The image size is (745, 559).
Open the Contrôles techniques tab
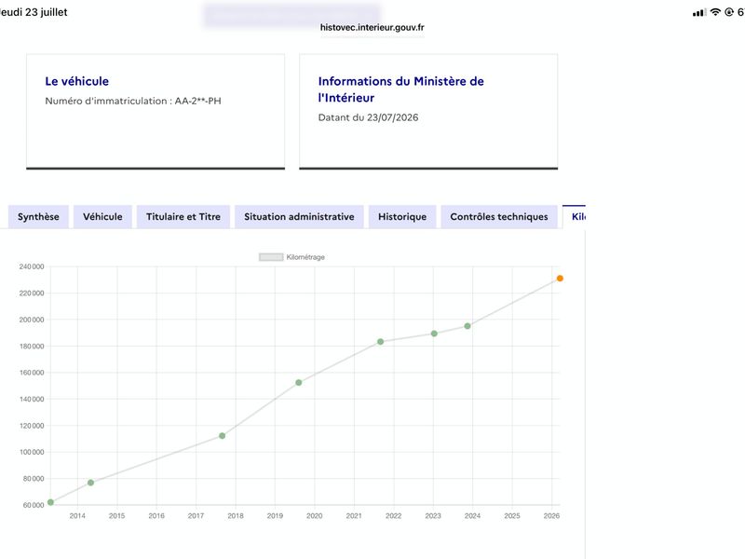(499, 217)
